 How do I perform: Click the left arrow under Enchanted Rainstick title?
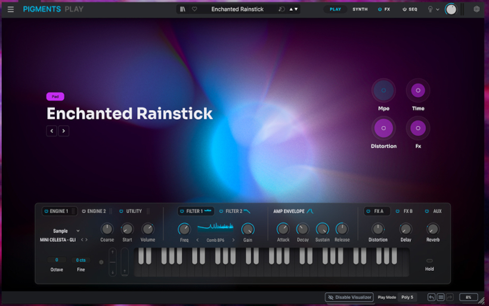click(52, 131)
